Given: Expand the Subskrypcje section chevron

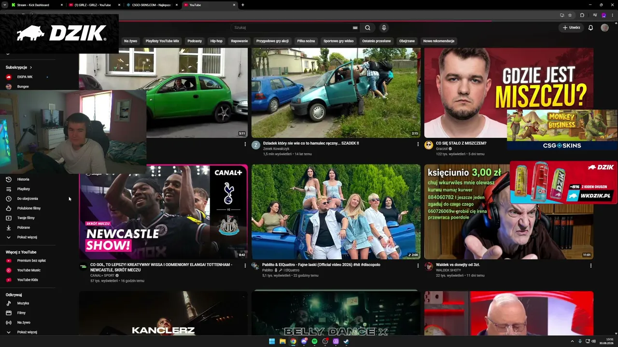Looking at the screenshot, I should [x=31, y=67].
